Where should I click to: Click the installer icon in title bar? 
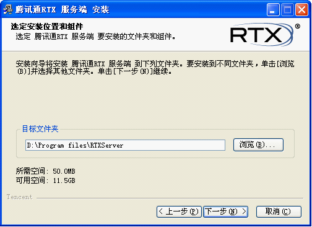[8, 9]
